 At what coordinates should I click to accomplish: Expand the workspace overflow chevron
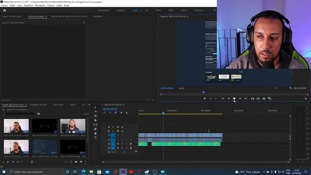pos(214,10)
